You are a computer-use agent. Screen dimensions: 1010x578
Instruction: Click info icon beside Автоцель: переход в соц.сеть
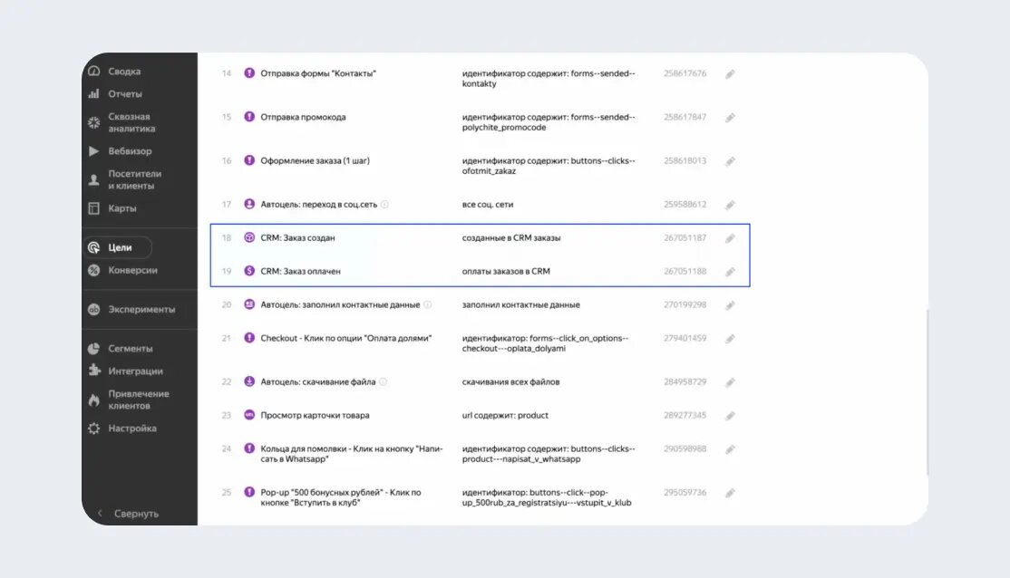384,205
